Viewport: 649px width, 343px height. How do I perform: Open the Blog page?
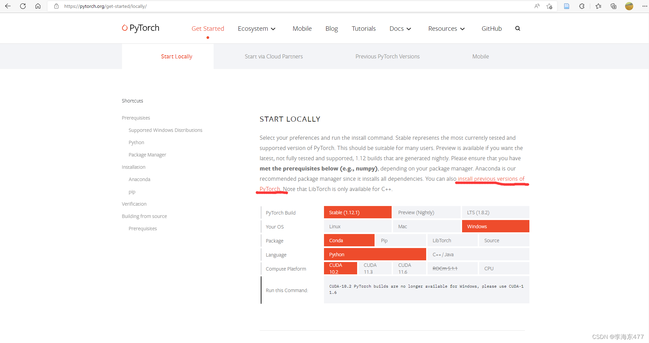[332, 29]
